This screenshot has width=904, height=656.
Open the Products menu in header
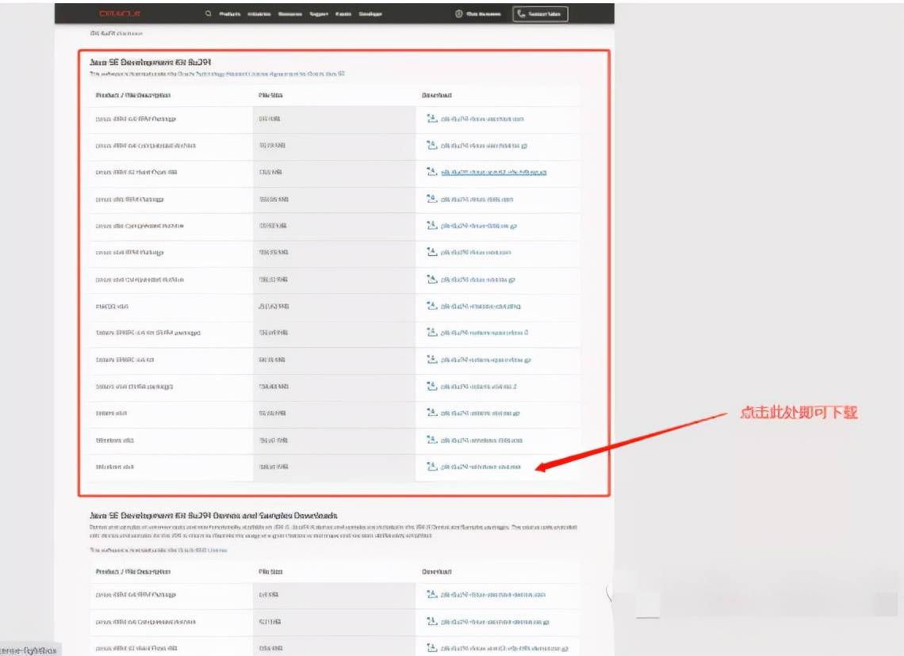coord(229,13)
